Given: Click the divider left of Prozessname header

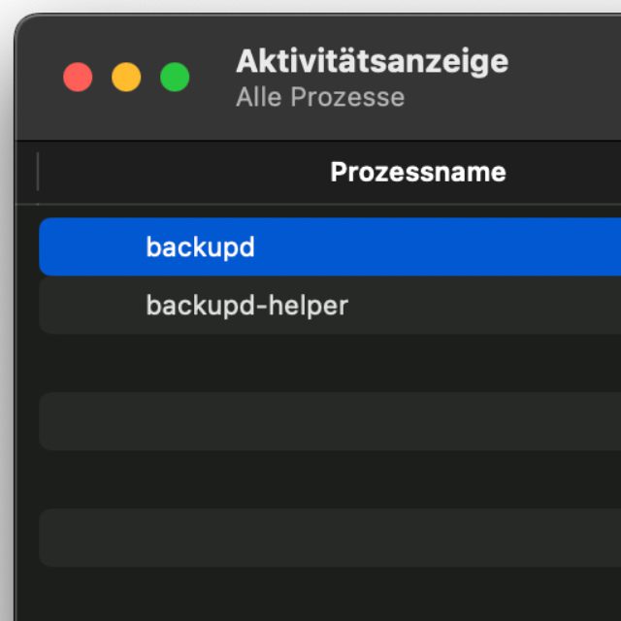Looking at the screenshot, I should (38, 173).
